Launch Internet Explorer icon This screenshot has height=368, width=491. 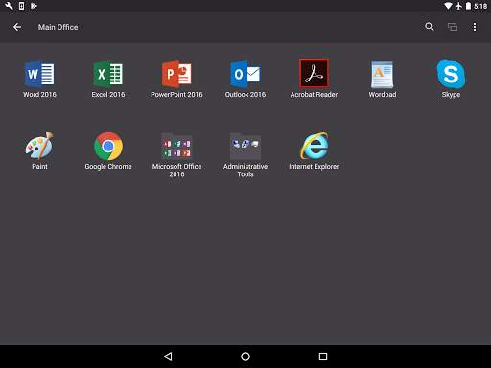pyautogui.click(x=314, y=146)
